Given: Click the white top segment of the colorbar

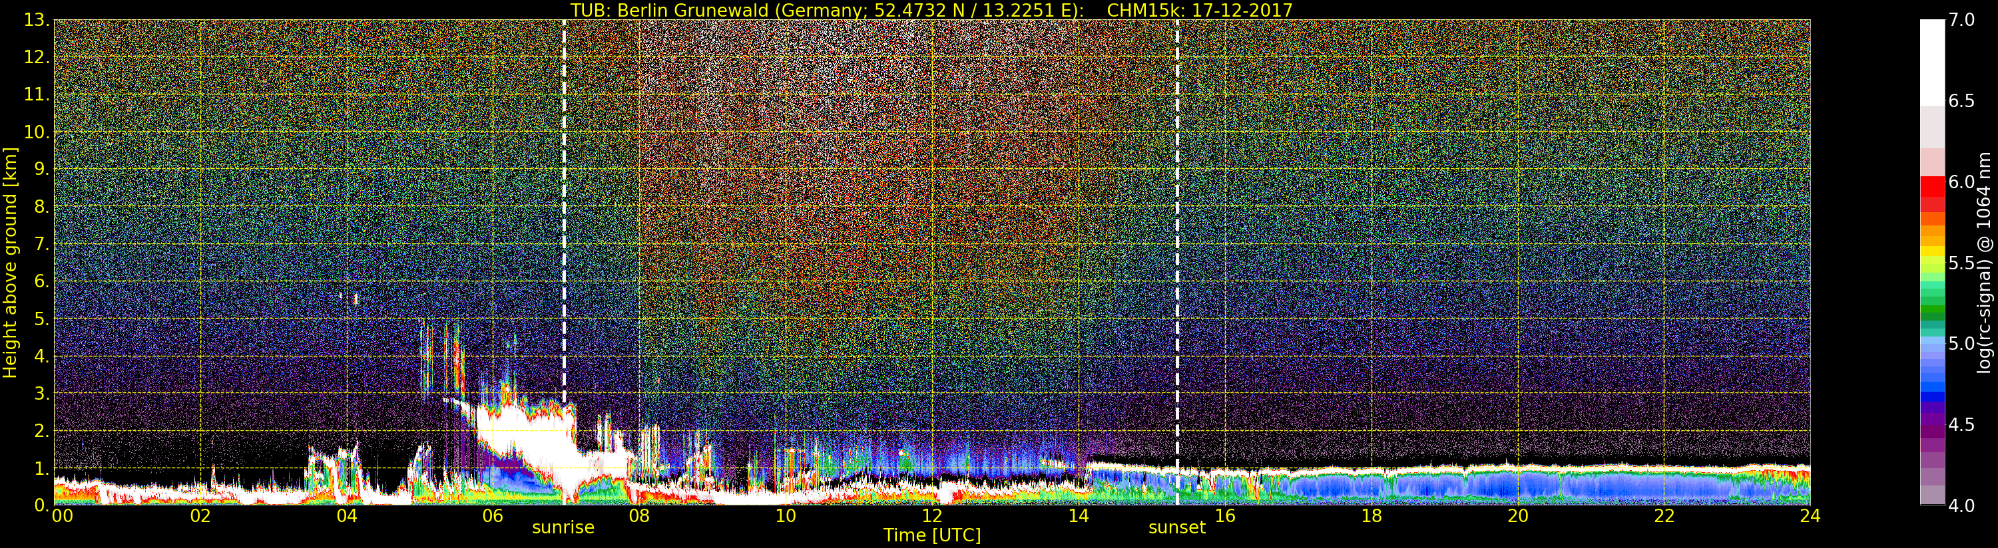Looking at the screenshot, I should coord(1932,63).
